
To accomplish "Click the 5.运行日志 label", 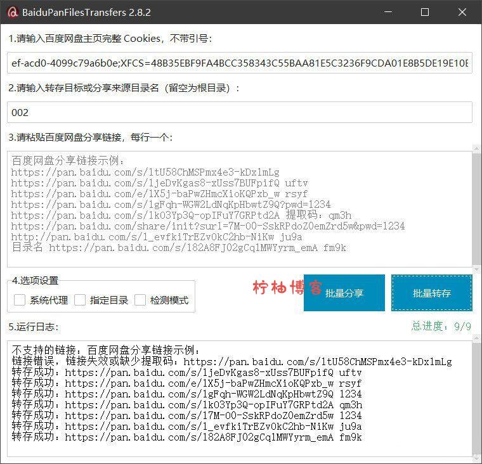I will pos(34,326).
